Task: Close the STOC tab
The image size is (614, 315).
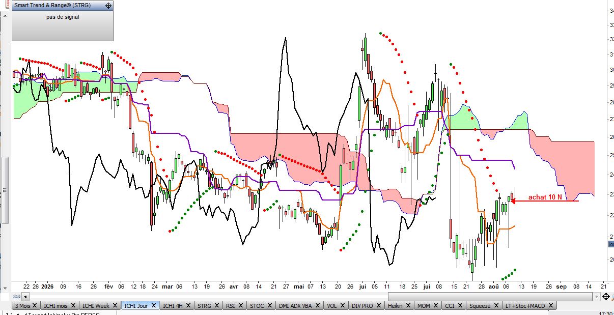Action: click(x=270, y=305)
